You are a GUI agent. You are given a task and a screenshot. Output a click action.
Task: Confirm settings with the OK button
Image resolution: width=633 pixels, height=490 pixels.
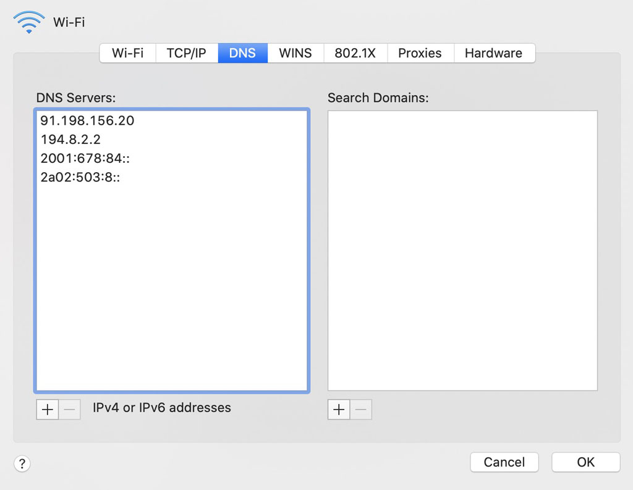(x=585, y=462)
